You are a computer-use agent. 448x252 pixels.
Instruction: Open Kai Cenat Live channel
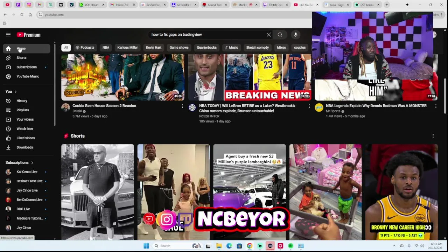(27, 172)
